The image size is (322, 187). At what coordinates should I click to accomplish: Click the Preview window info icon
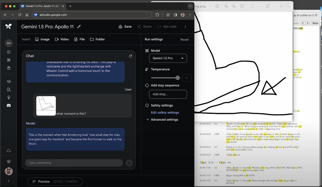point(217,6)
